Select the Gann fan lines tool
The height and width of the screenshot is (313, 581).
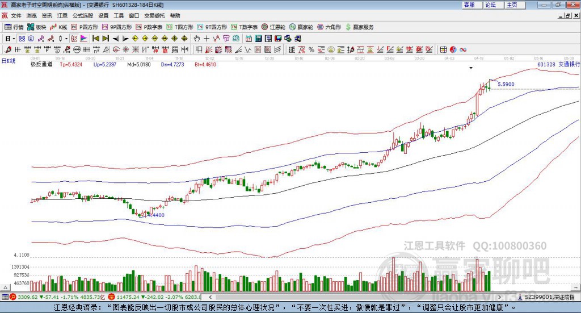[209, 49]
